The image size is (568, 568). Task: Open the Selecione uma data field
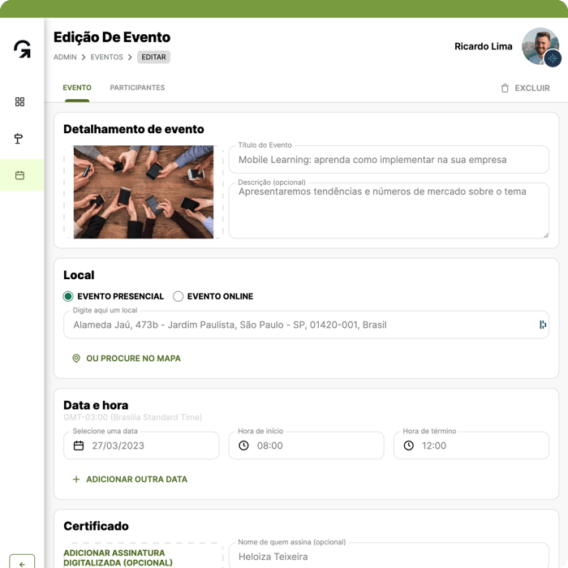tap(141, 445)
